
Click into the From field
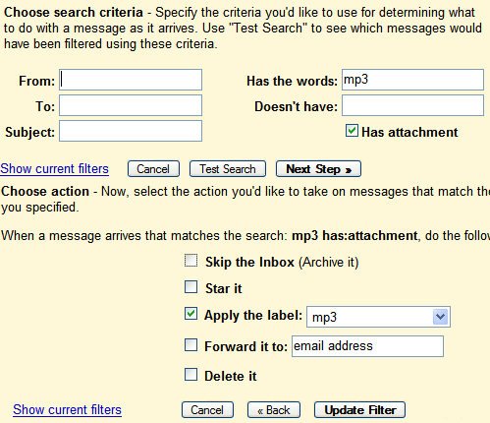tap(131, 80)
